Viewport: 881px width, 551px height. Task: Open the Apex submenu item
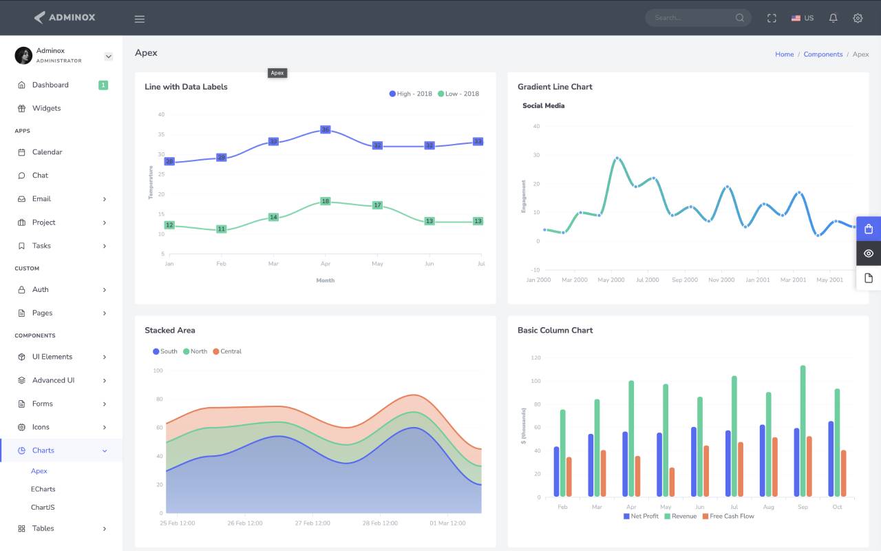pyautogui.click(x=39, y=471)
